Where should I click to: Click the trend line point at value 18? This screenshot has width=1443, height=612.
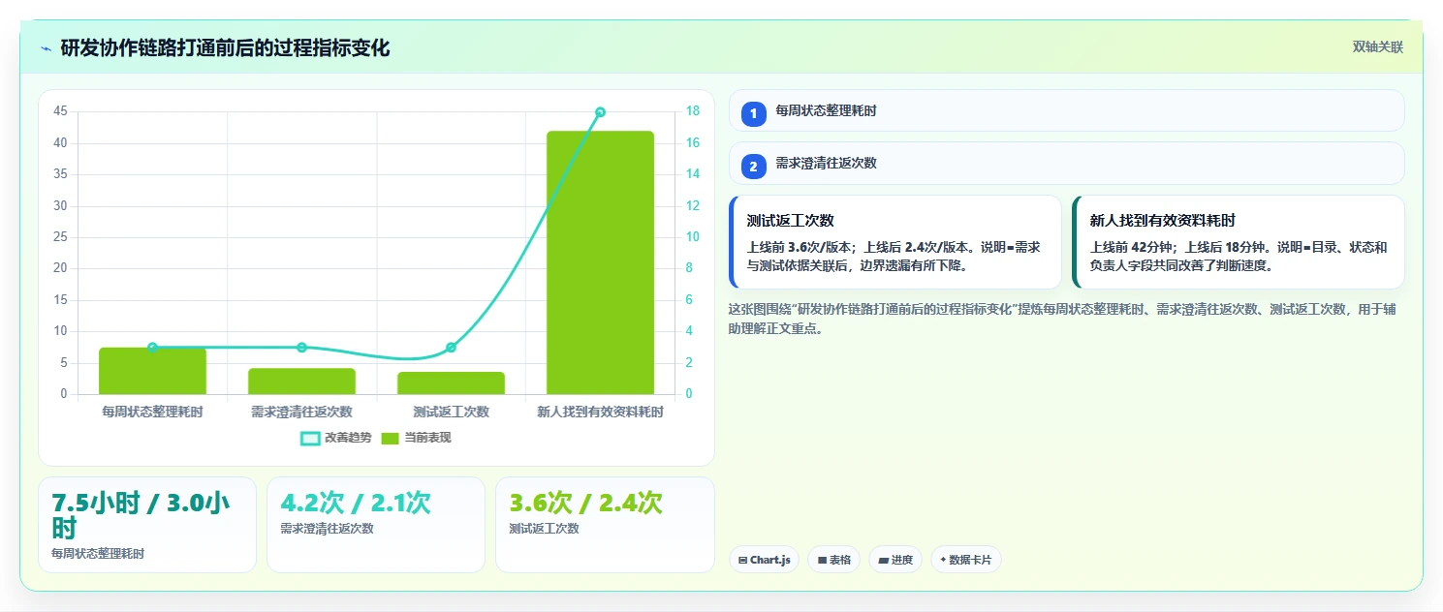tap(600, 112)
